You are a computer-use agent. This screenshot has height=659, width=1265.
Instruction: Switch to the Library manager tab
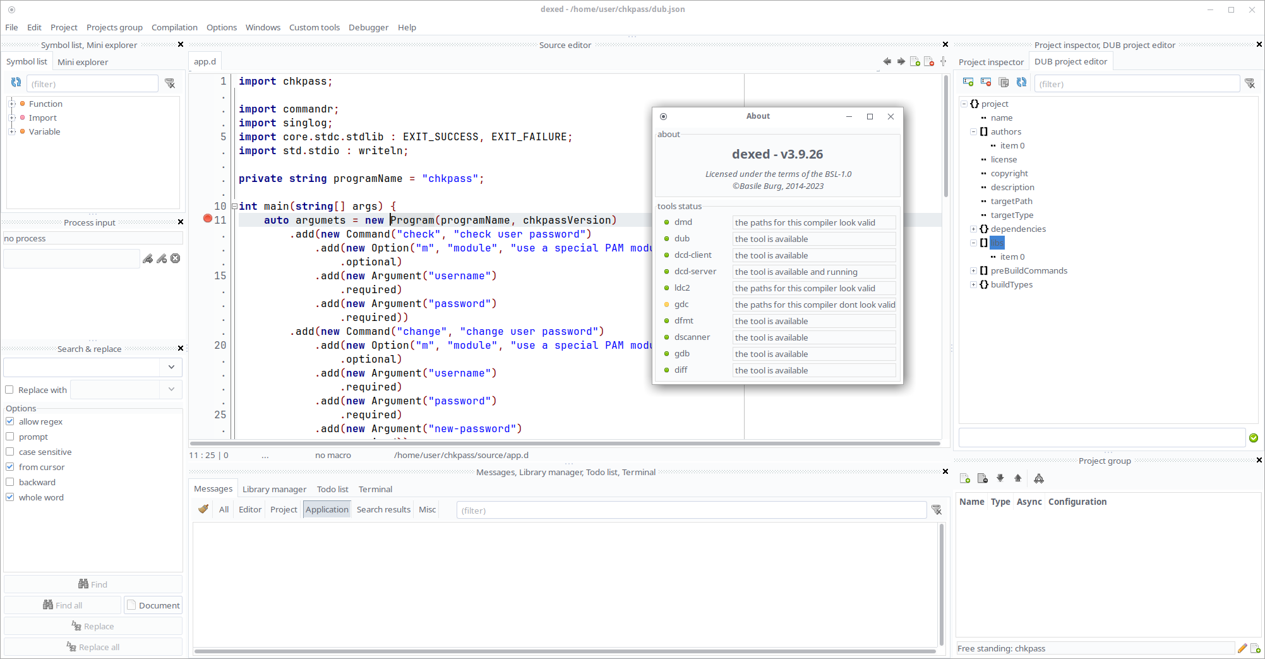click(x=274, y=489)
